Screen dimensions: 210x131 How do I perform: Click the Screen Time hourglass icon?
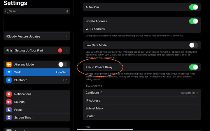point(9,118)
